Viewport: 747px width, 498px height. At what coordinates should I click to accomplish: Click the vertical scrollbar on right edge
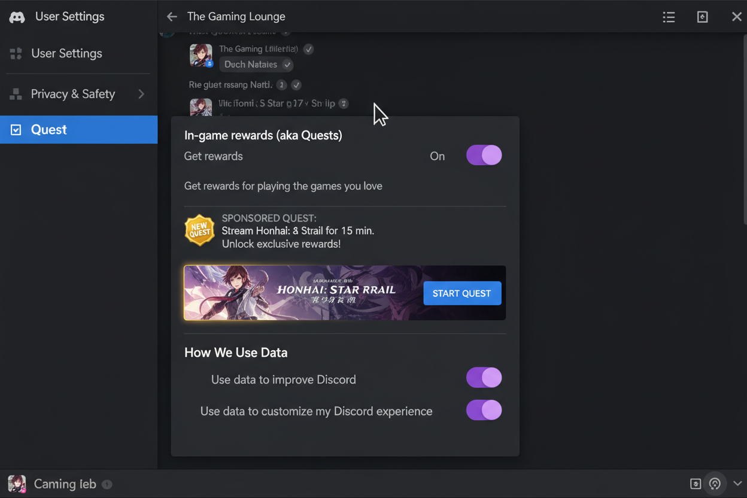(x=744, y=129)
